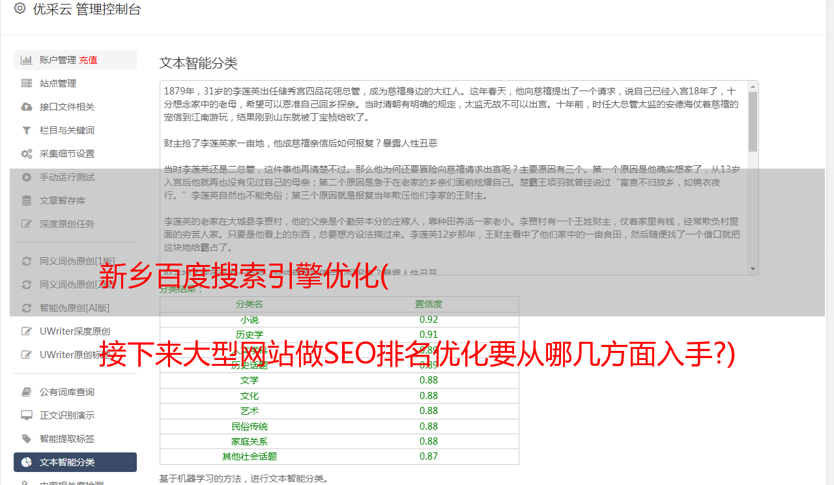Open the 同义词伪原创[2版] sidebar menu item

tap(75, 284)
